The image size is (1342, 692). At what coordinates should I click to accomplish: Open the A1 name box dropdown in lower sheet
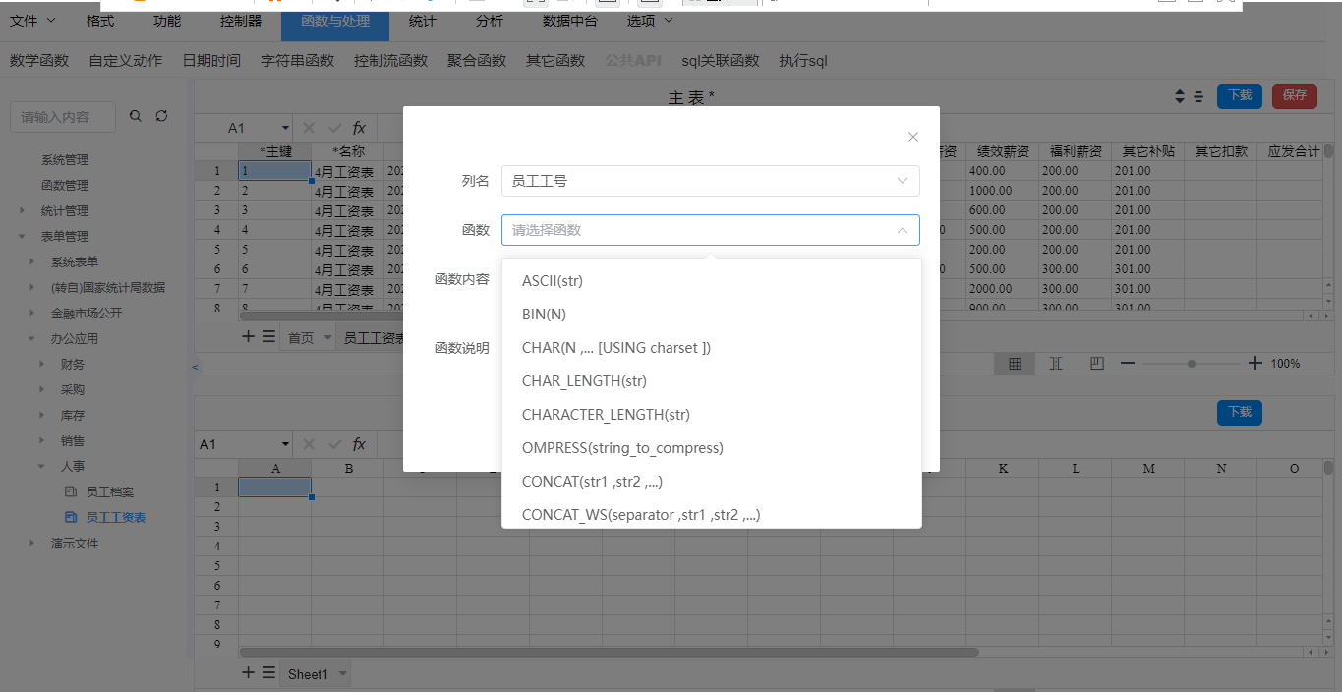click(286, 444)
